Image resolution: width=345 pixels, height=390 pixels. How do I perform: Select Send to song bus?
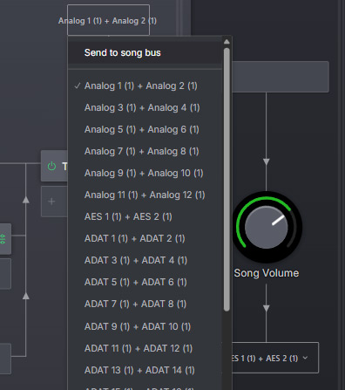click(x=145, y=52)
